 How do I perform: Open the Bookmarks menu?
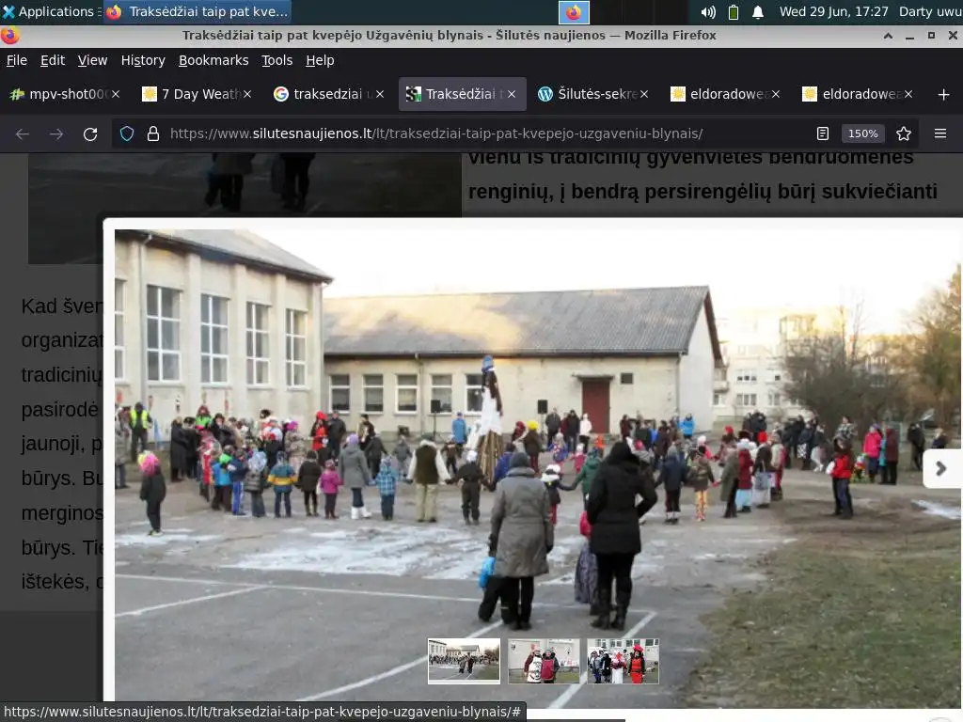coord(213,60)
